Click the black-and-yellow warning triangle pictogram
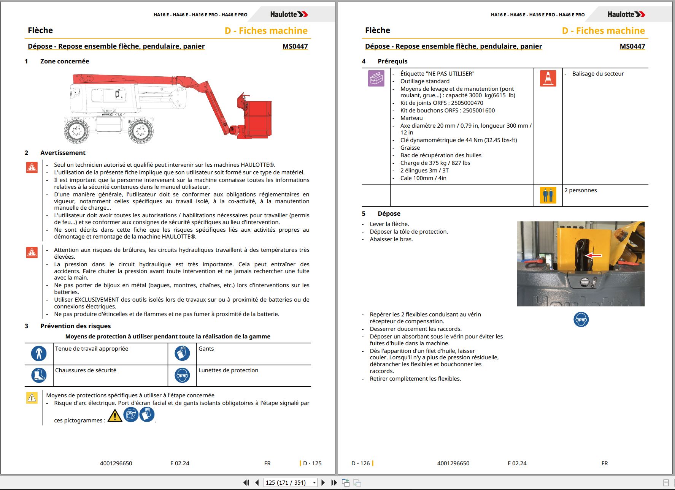This screenshot has width=675, height=490. point(115,416)
